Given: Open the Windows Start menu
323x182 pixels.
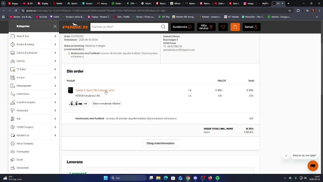Looking at the screenshot, I should (106, 178).
